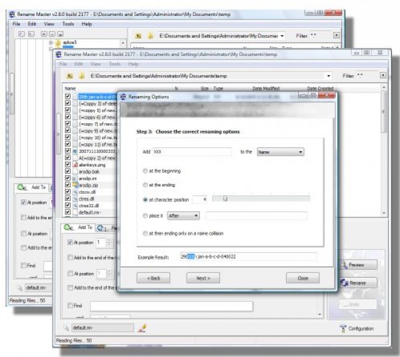The height and width of the screenshot is (357, 400).
Task: Uncheck the arsdip.bak file checkbox
Action: (67, 171)
